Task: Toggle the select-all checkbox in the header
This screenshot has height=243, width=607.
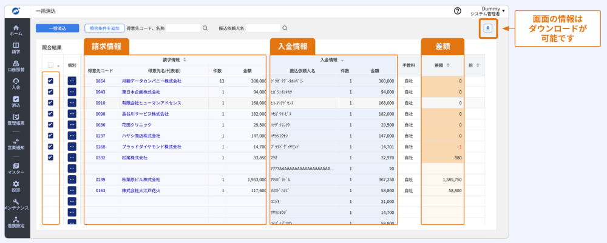Action: coord(50,65)
